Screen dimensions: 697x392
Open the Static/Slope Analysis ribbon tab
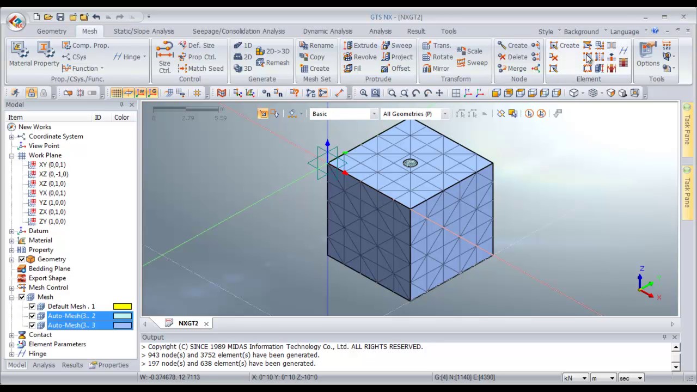pos(144,31)
